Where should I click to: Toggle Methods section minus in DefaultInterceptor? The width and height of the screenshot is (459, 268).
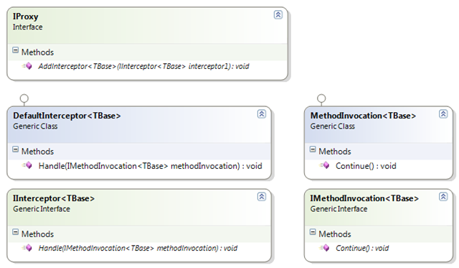pos(16,149)
